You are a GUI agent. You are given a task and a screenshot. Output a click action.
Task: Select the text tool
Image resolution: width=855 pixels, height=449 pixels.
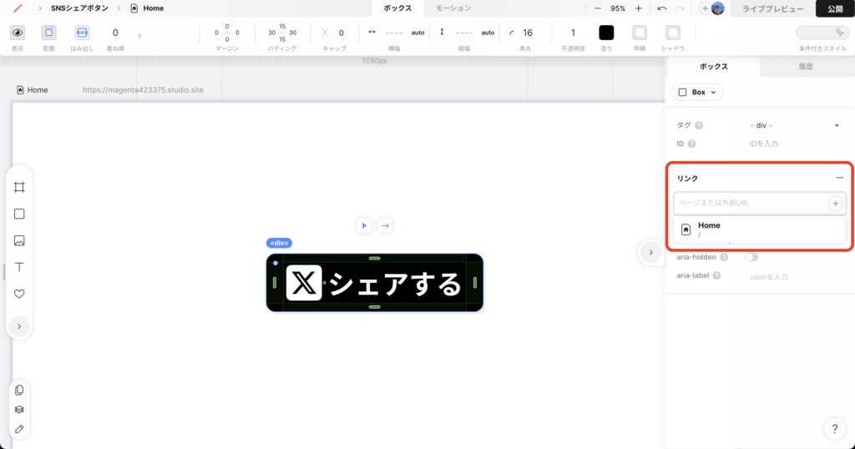coord(19,267)
